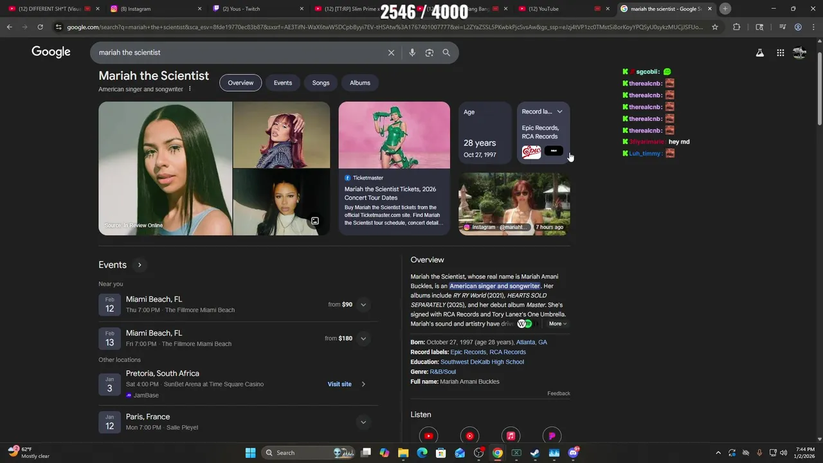Open the 'RCA Records' record label link
This screenshot has height=463, width=823.
click(507, 352)
